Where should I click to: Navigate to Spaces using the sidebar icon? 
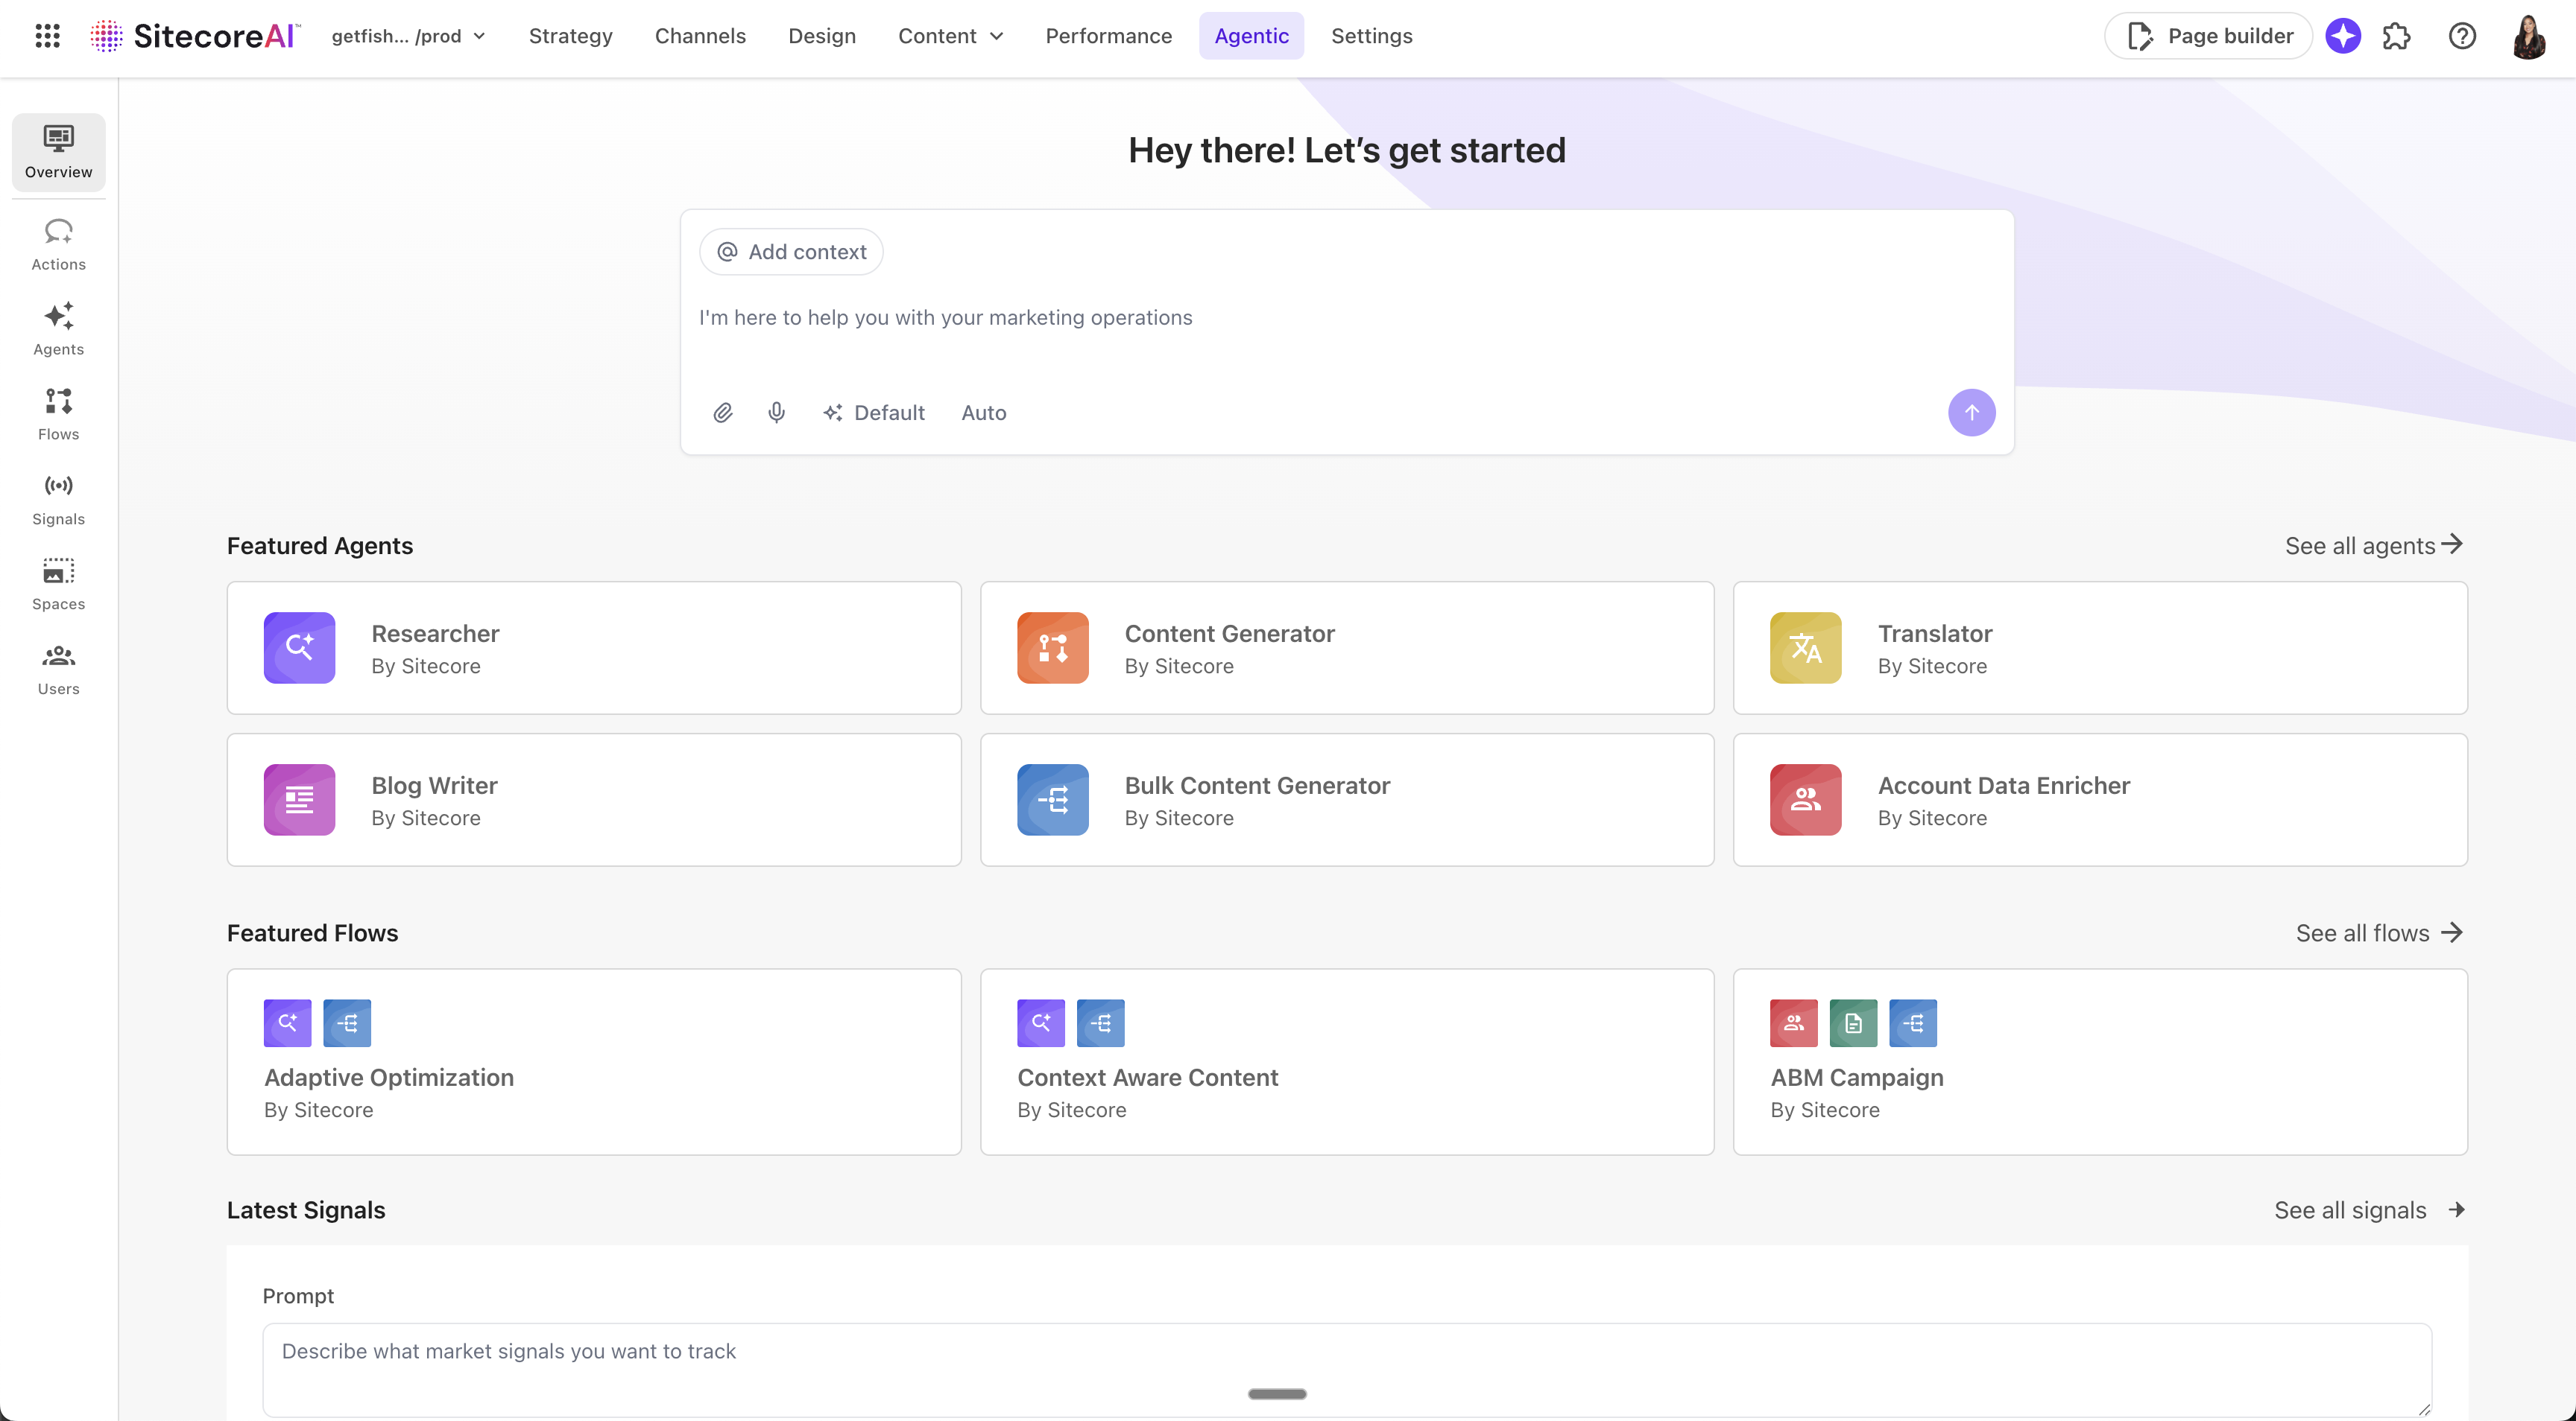pos(58,582)
